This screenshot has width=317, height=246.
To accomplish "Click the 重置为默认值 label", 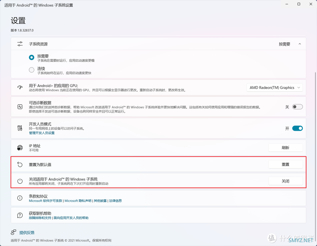I will pyautogui.click(x=40, y=164).
